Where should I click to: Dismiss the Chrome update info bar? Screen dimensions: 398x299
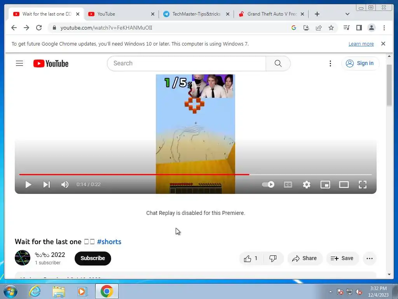pos(383,44)
